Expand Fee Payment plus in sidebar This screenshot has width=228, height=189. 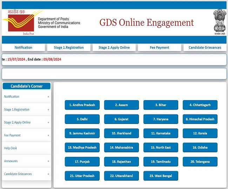click(x=48, y=135)
